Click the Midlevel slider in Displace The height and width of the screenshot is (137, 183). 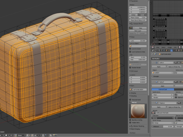coord(163,126)
